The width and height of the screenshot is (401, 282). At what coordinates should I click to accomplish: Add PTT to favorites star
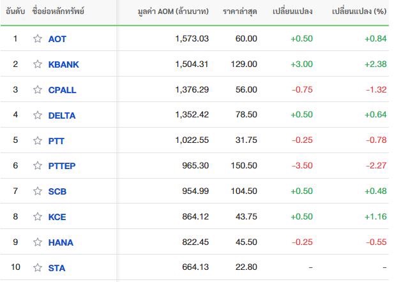point(38,140)
